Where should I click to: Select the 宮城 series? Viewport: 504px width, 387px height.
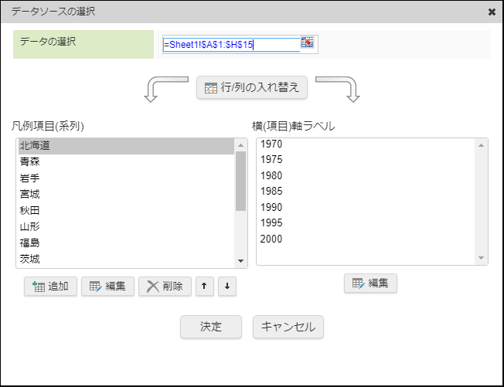point(126,194)
